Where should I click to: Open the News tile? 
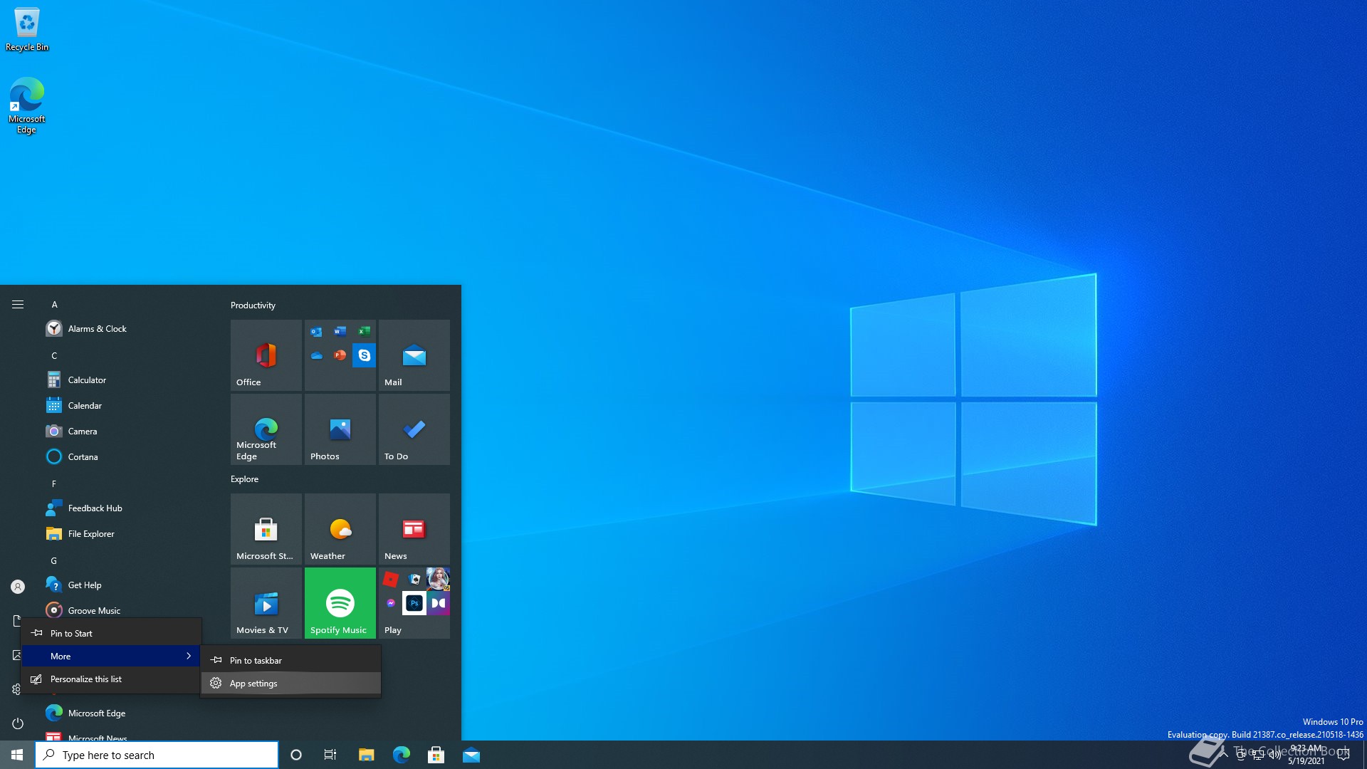click(x=414, y=529)
